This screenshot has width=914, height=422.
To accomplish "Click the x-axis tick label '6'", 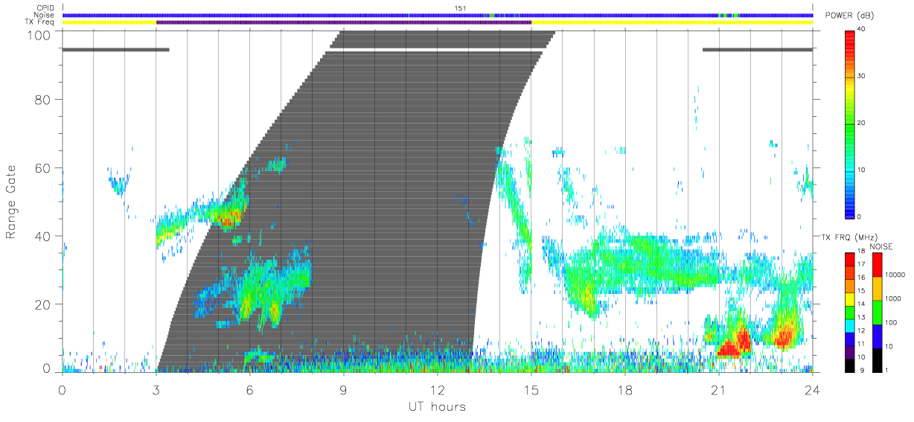I will point(249,389).
